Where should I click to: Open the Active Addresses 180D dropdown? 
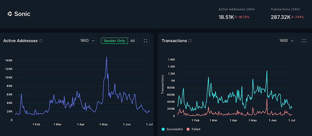pyautogui.click(x=87, y=41)
